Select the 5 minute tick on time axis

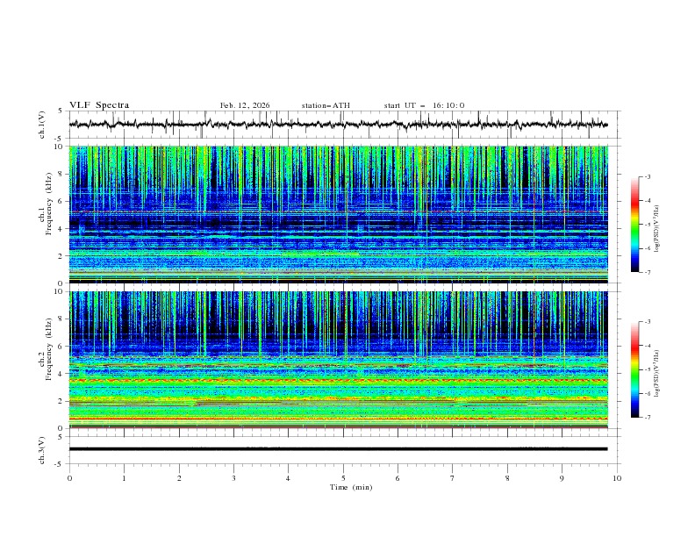tap(343, 478)
